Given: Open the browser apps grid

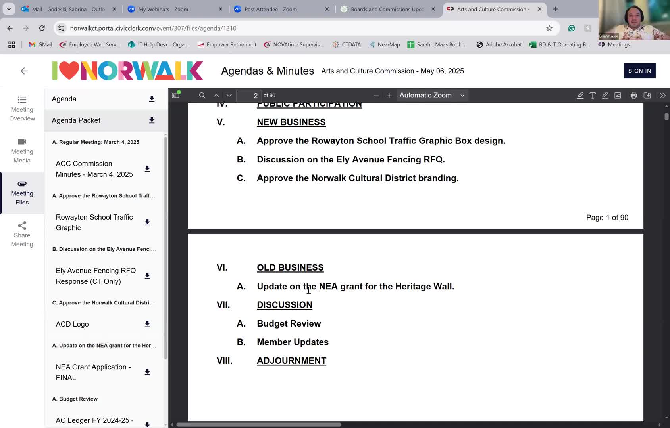Looking at the screenshot, I should pyautogui.click(x=12, y=45).
